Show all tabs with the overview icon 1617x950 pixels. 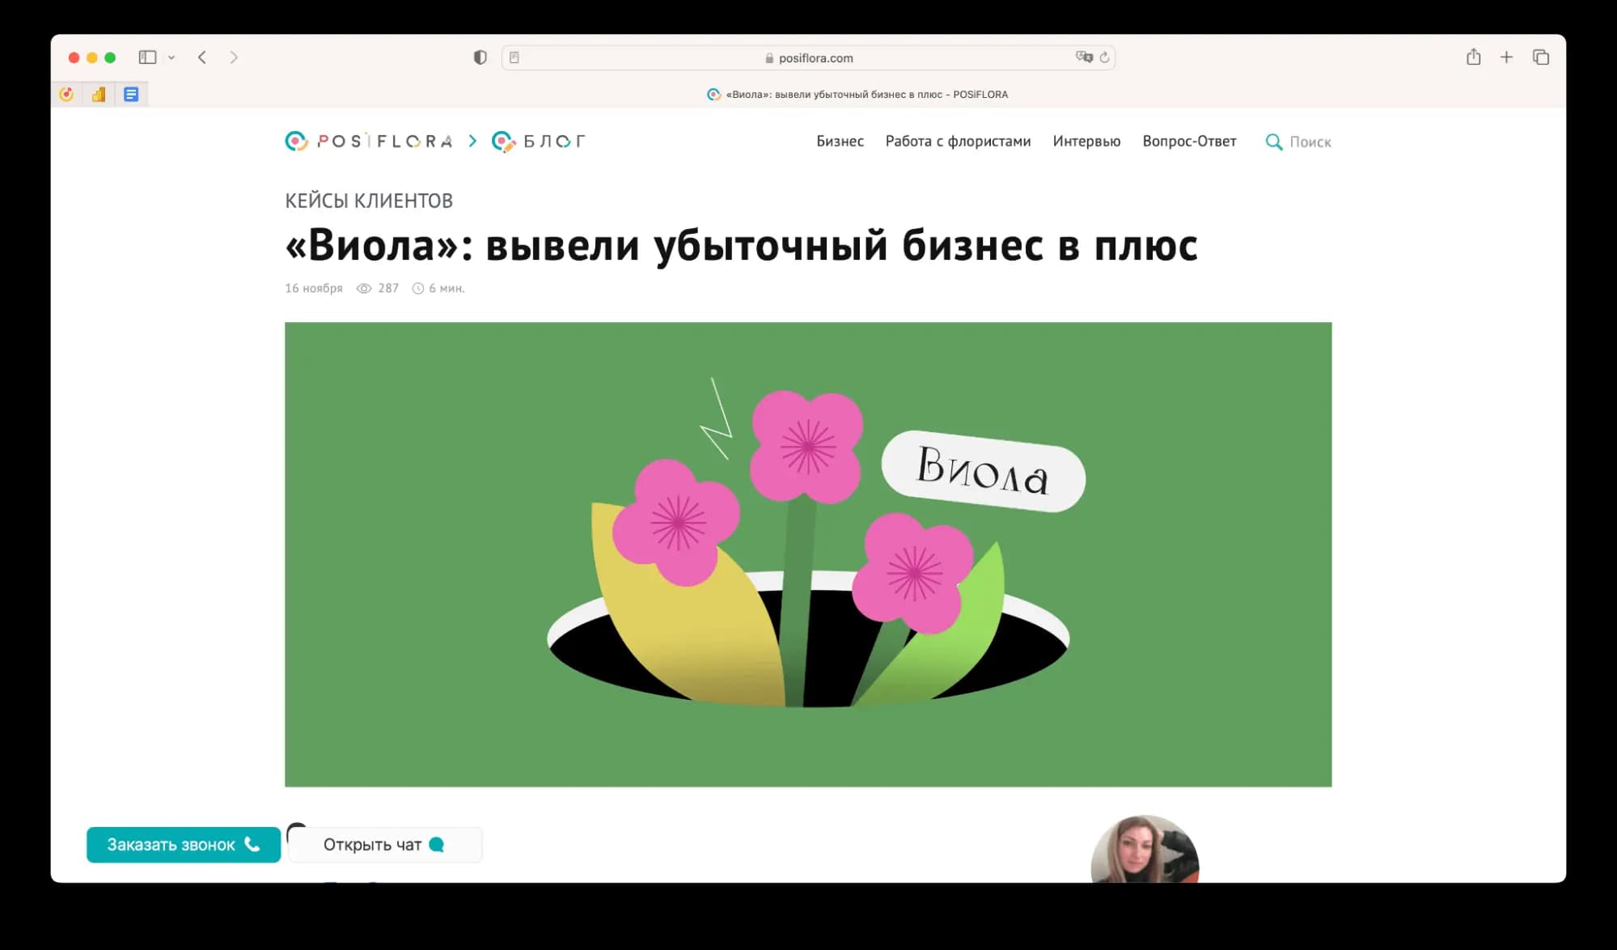point(1541,57)
